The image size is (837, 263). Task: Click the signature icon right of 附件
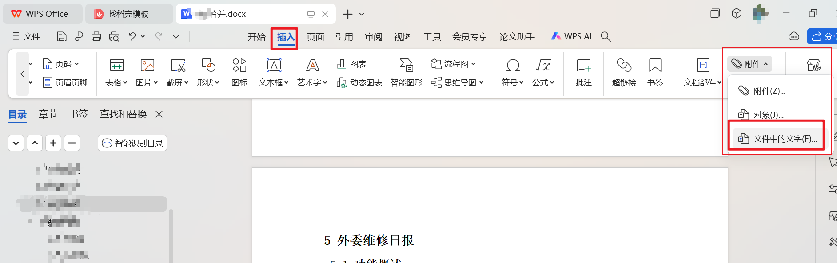coord(814,66)
